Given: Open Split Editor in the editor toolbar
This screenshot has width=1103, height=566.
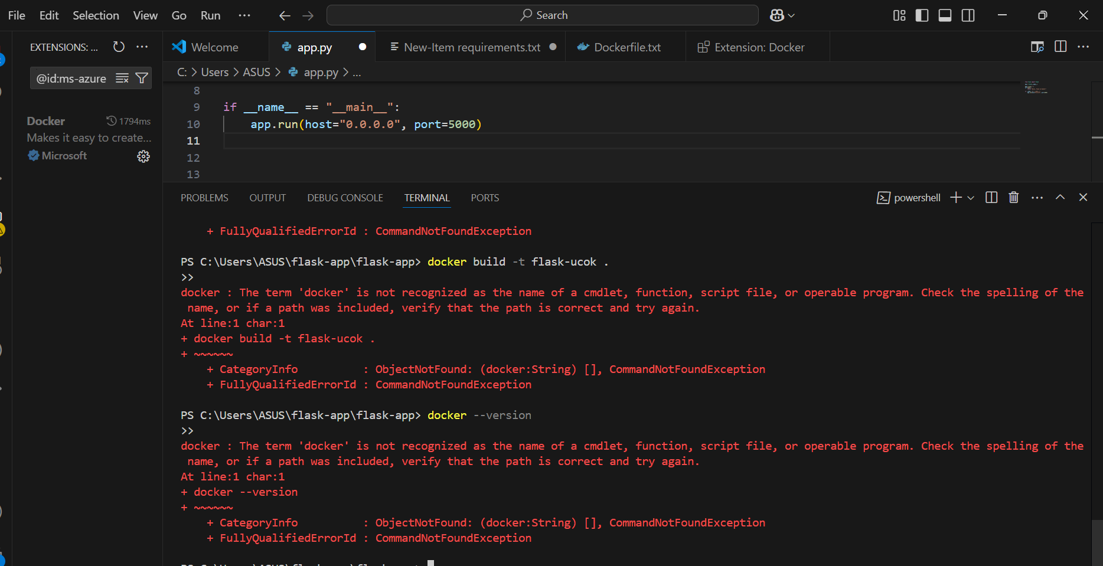Looking at the screenshot, I should [1060, 46].
